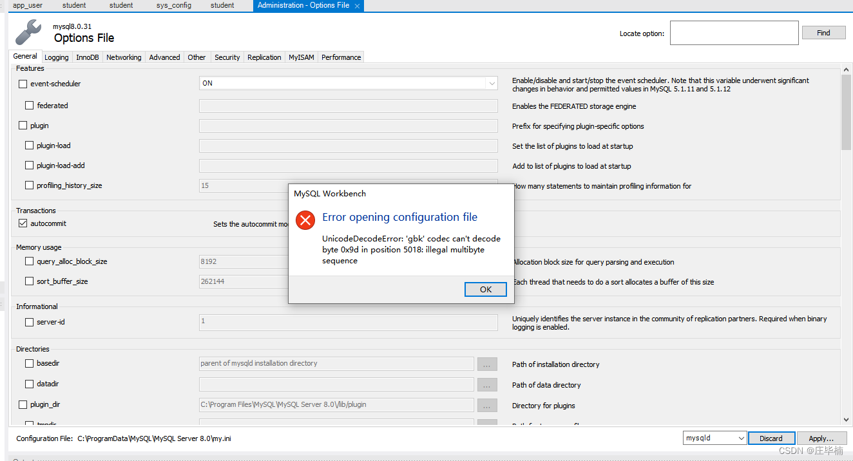The width and height of the screenshot is (853, 461).
Task: Click the server-id value field
Action: click(x=349, y=322)
